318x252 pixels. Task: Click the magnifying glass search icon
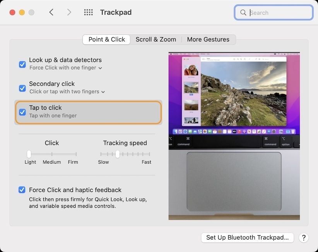(243, 12)
